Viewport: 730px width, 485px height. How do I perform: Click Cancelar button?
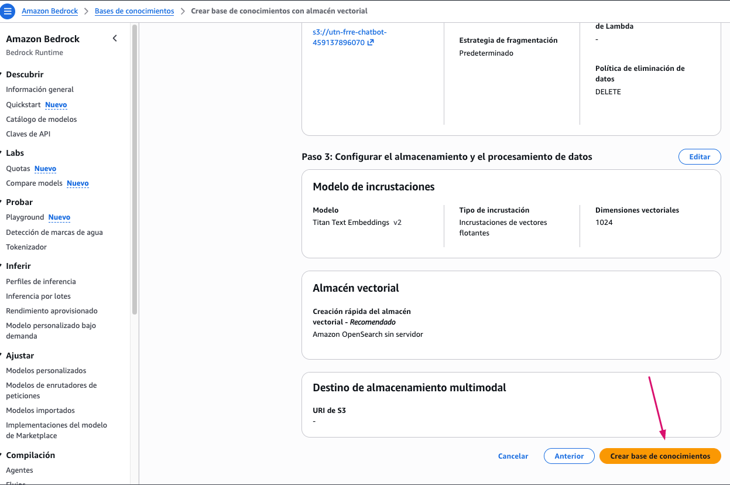[x=513, y=456]
